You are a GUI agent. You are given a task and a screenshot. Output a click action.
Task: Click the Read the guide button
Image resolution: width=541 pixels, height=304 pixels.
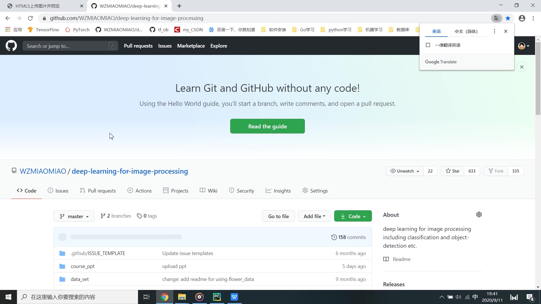[x=267, y=126]
